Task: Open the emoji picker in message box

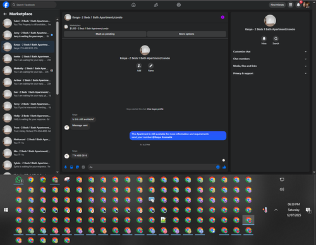Action: click(x=218, y=167)
